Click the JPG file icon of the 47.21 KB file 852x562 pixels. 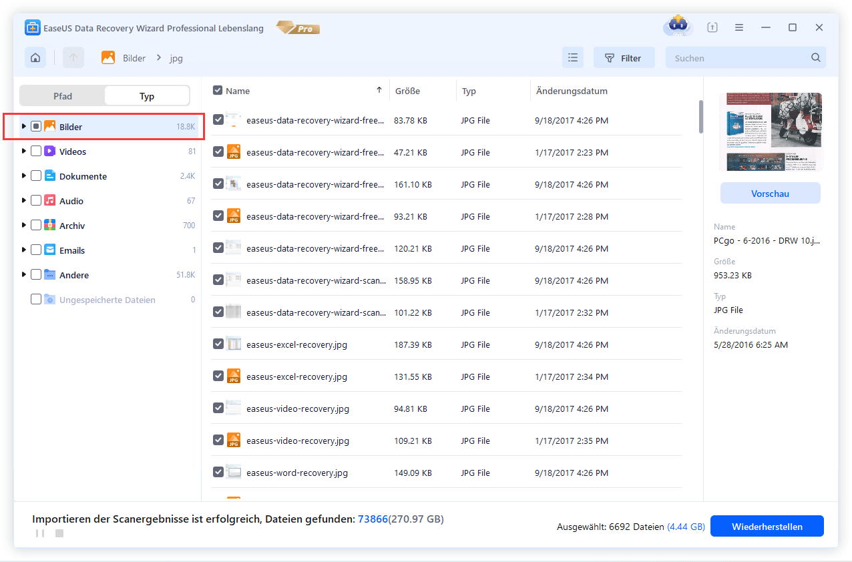(x=233, y=152)
